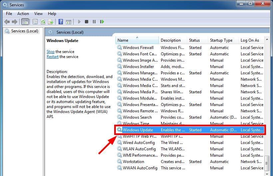273x176 pixels.
Task: Open the View menu
Action: (38, 14)
